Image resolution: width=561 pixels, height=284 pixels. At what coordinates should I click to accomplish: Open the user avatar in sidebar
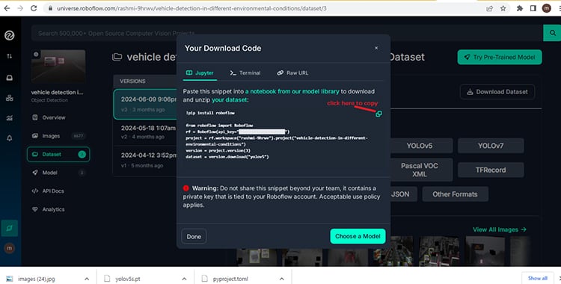[x=9, y=247]
